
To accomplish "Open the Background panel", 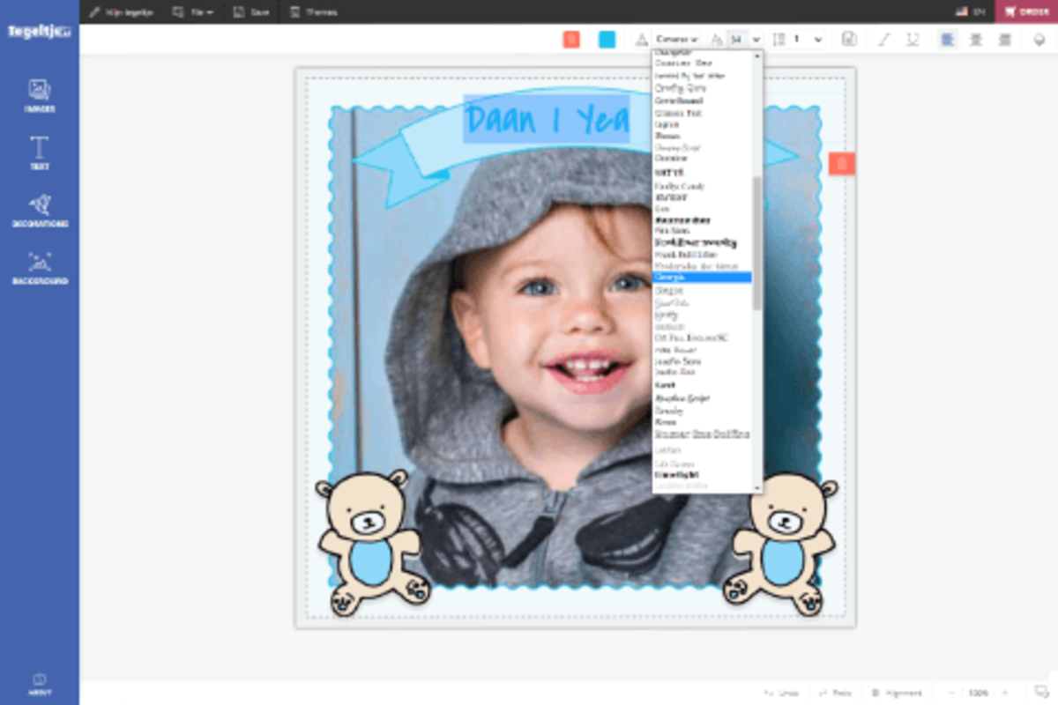I will click(x=40, y=267).
